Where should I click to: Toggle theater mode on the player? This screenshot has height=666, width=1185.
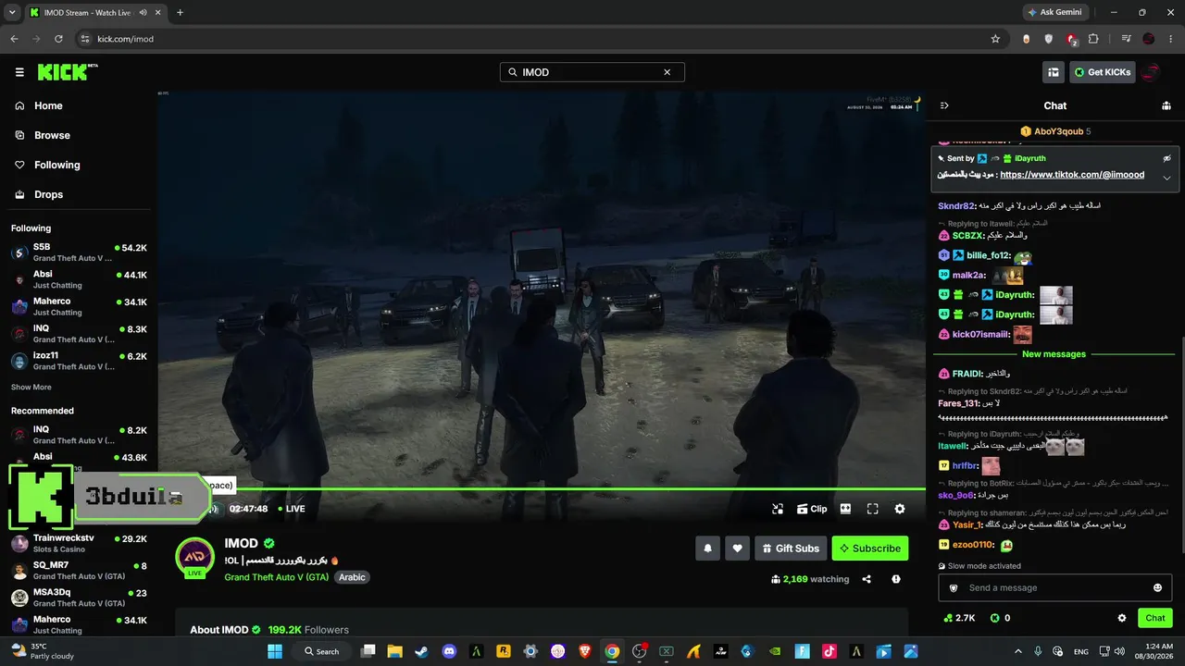(845, 509)
